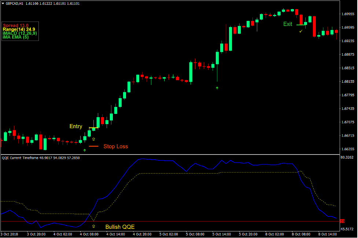Click the small green arrow left of Stop Loss line

85,150
